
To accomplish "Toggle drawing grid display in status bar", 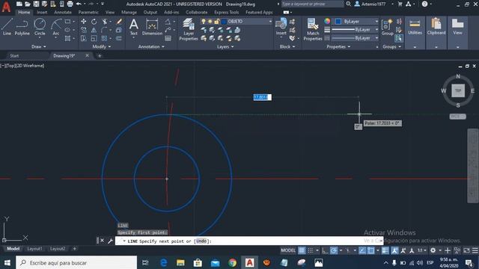I will pyautogui.click(x=302, y=250).
